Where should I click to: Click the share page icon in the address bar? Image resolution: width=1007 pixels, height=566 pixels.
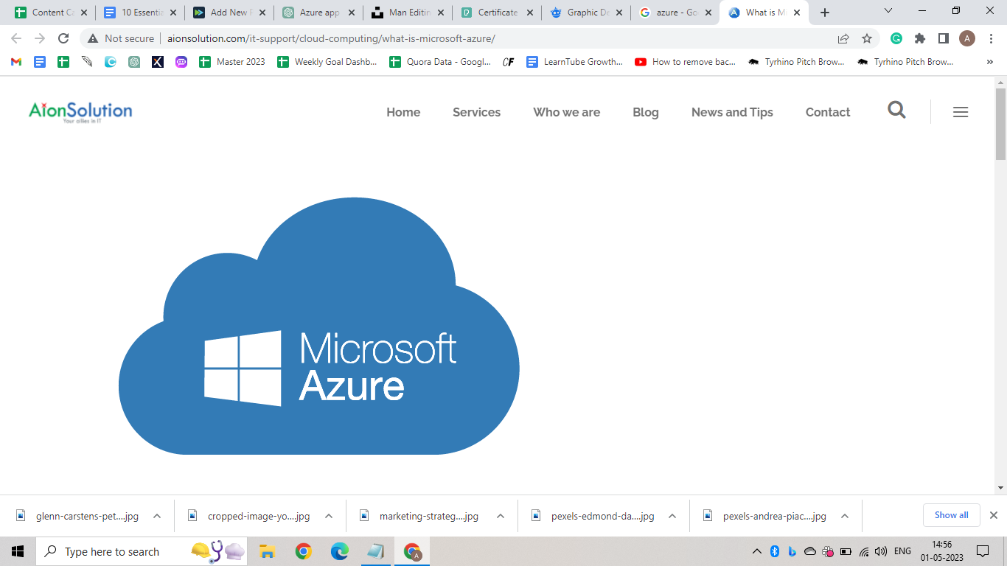pyautogui.click(x=843, y=38)
